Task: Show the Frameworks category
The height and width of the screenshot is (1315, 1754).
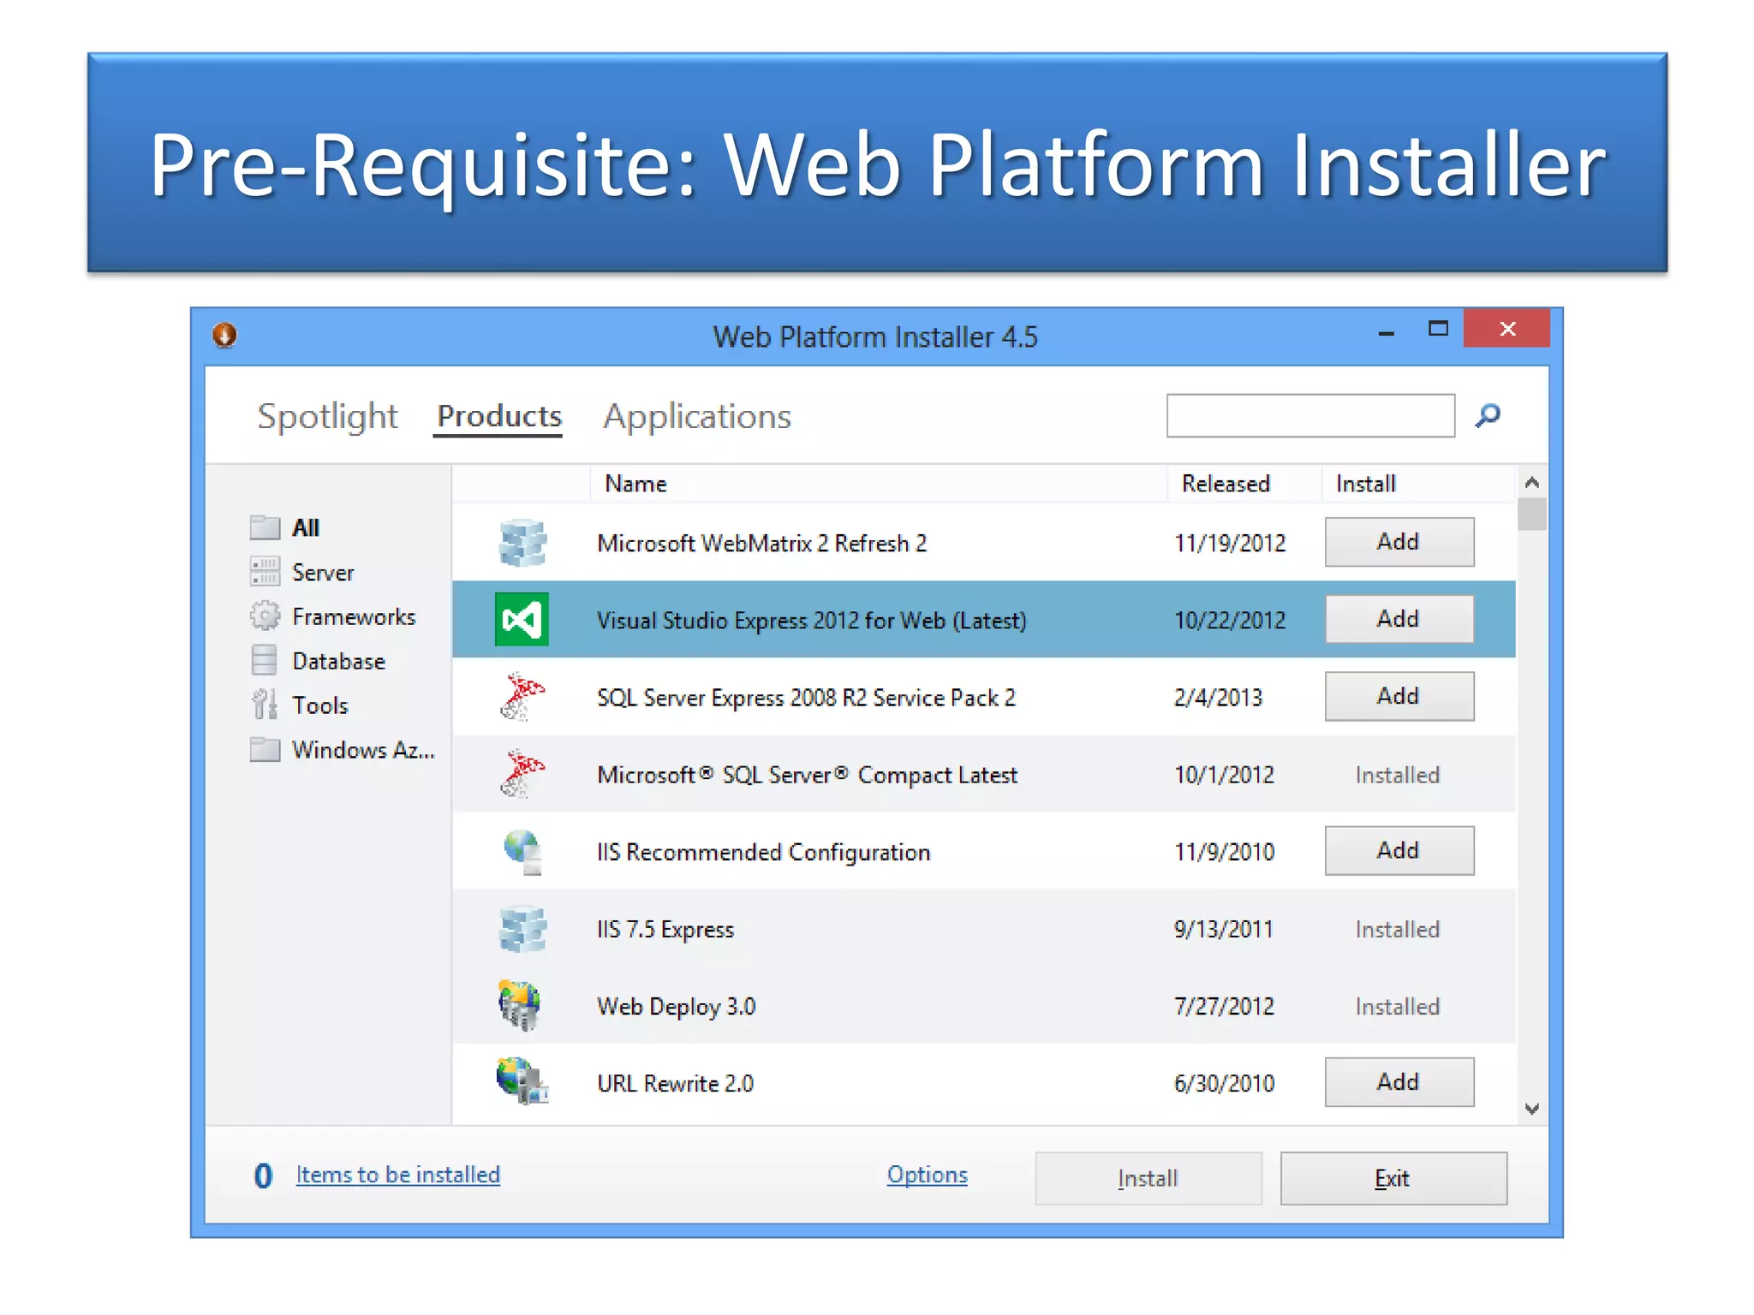Action: pyautogui.click(x=354, y=616)
